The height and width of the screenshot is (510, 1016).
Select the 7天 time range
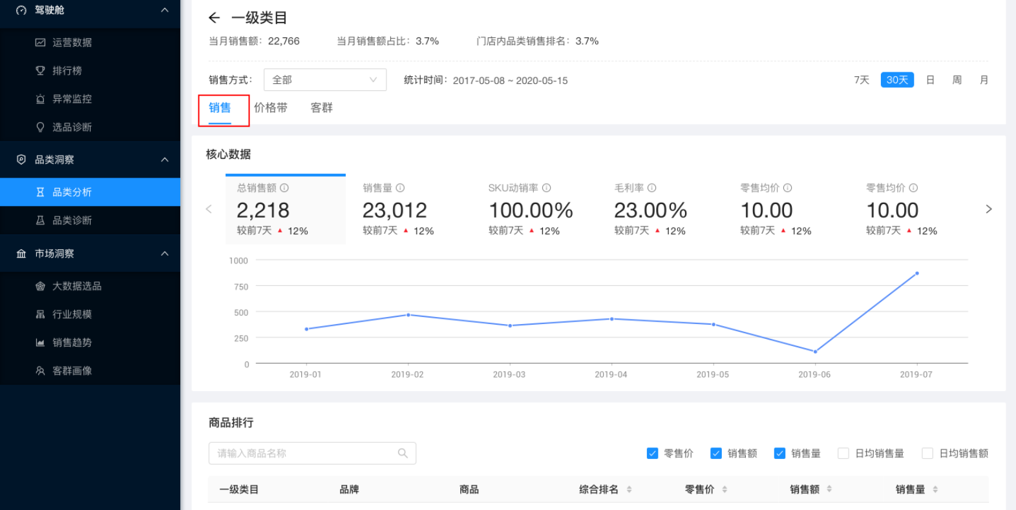point(861,80)
